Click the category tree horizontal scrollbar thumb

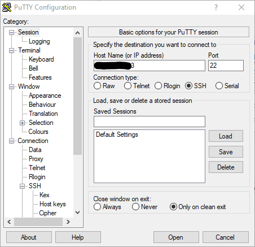pyautogui.click(x=38, y=222)
